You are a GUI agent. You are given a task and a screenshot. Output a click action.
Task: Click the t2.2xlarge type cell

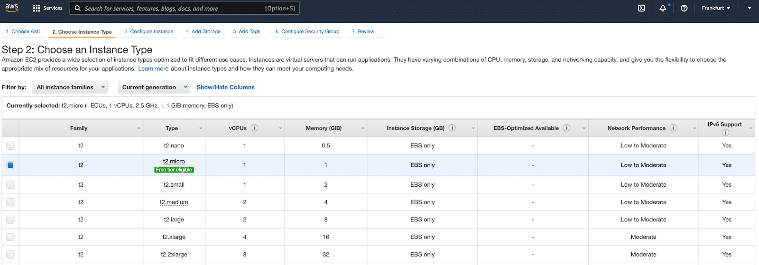tap(174, 255)
